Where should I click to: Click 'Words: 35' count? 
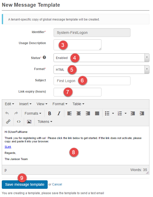point(139,170)
